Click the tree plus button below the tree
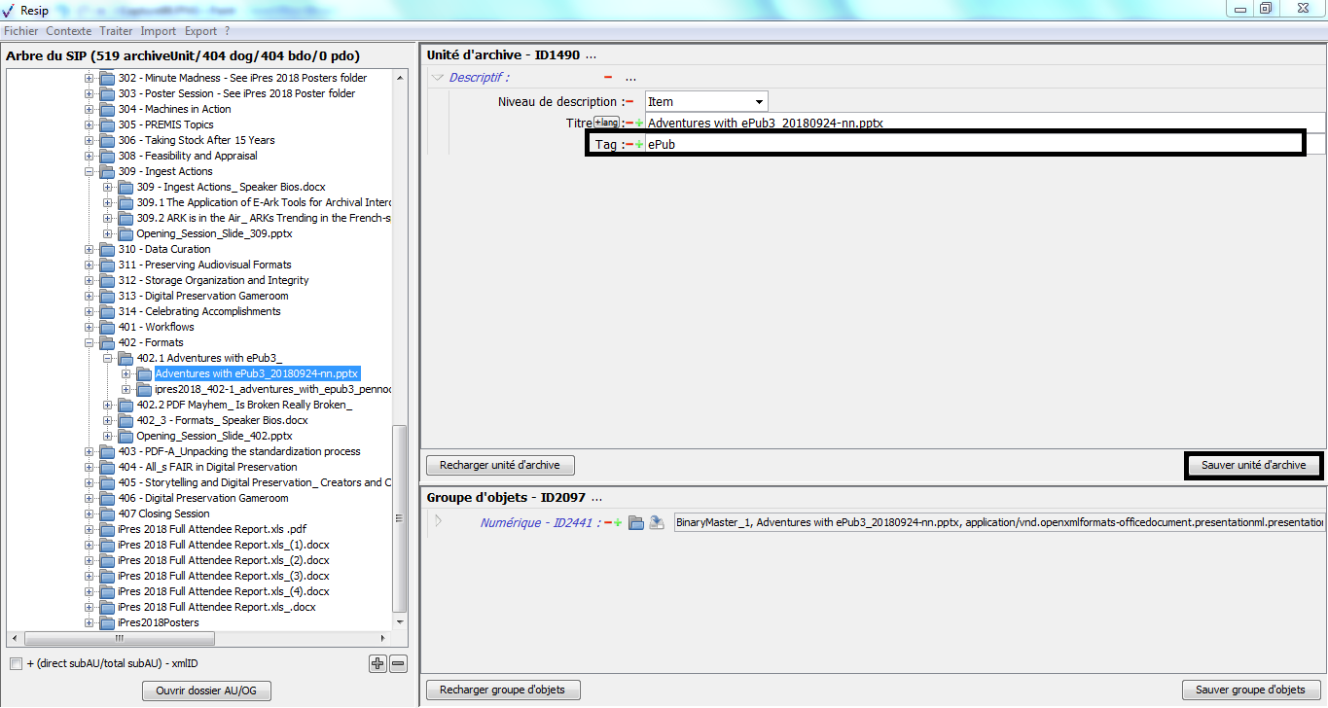Image resolution: width=1328 pixels, height=708 pixels. [x=377, y=664]
